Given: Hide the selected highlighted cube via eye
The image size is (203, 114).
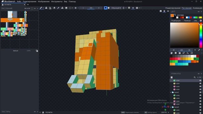Looking at the screenshot, I should click(200, 80).
